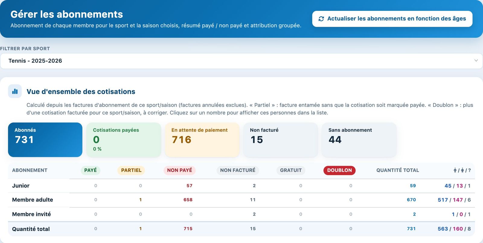
Task: Click the partial count 1 for Membre adulte
Action: tap(140, 200)
